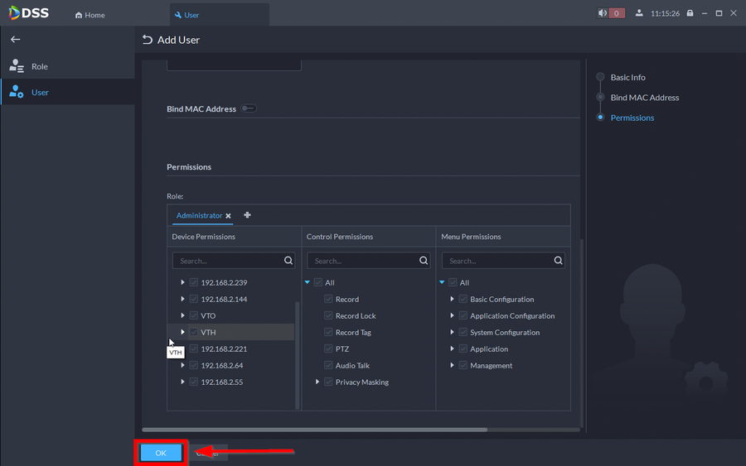Click search icon in Device Permissions box
The image size is (746, 466).
pos(288,261)
